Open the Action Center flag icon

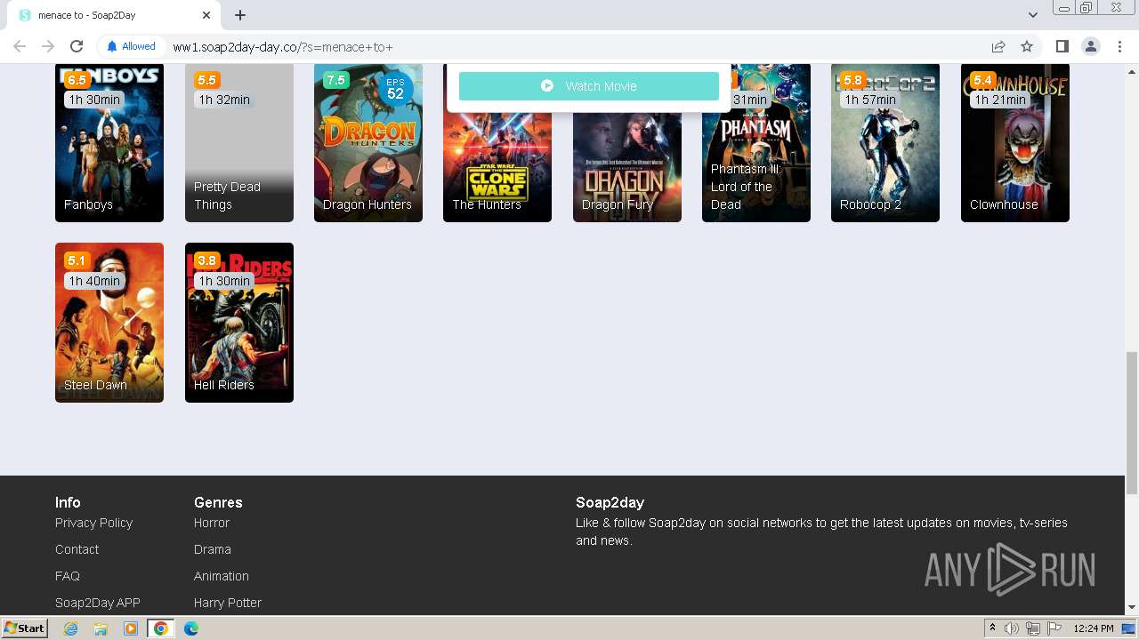pos(1054,628)
